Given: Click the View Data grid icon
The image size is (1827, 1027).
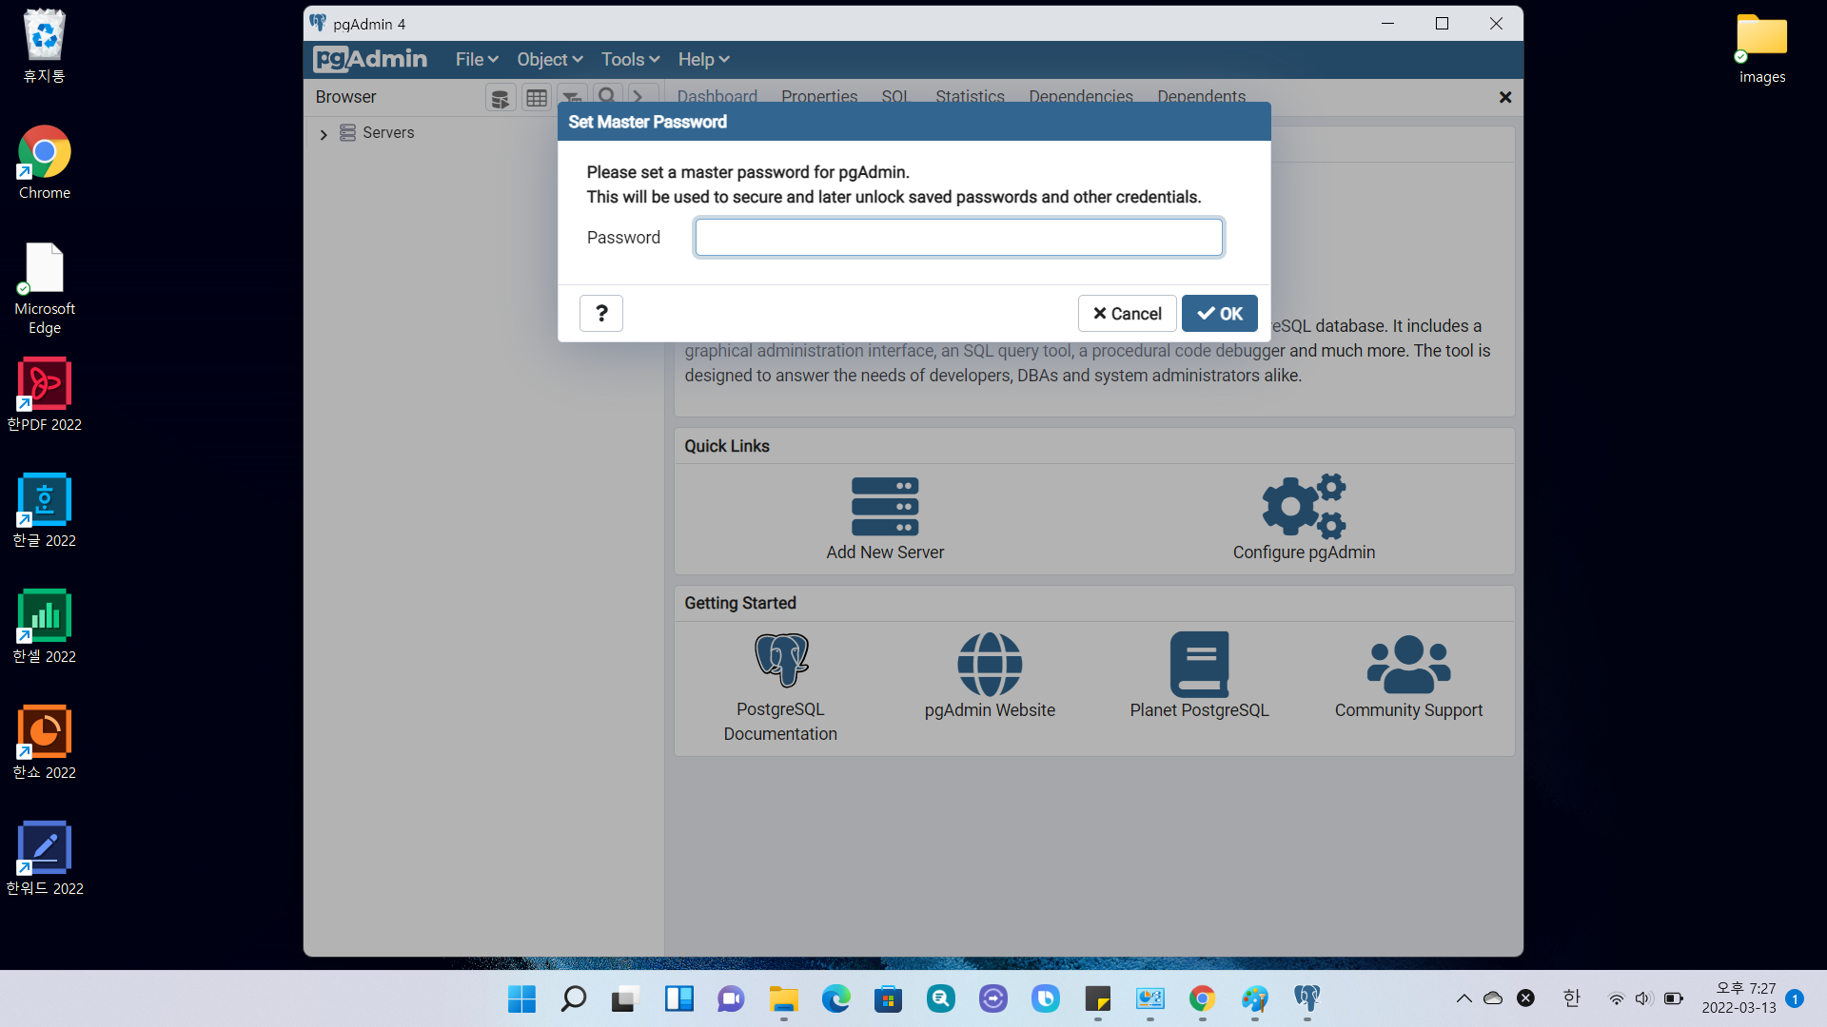Looking at the screenshot, I should 537,98.
